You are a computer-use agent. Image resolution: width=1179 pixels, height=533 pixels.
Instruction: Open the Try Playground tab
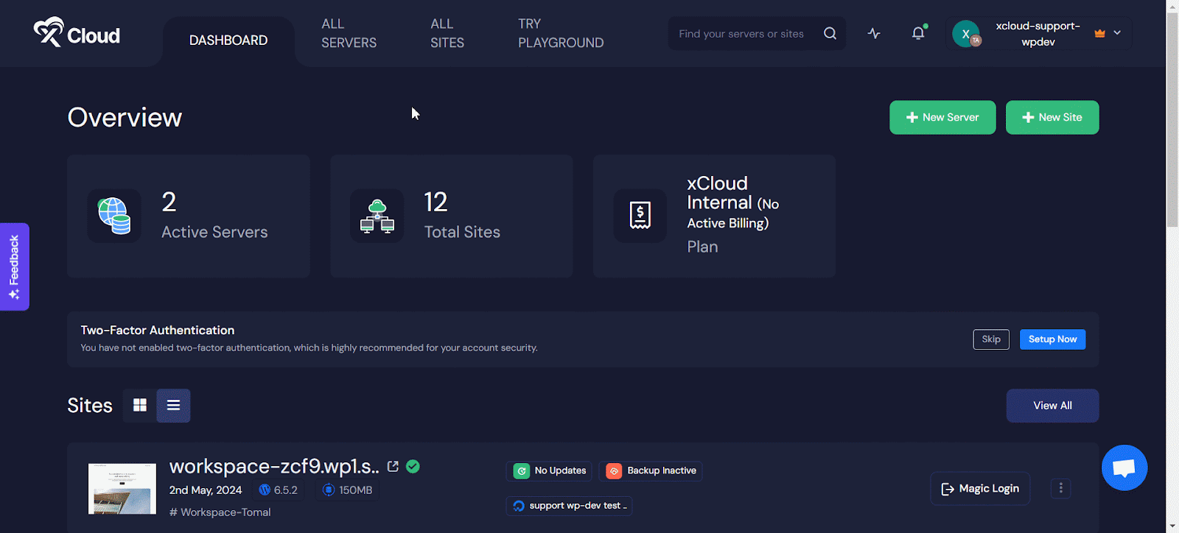tap(561, 33)
